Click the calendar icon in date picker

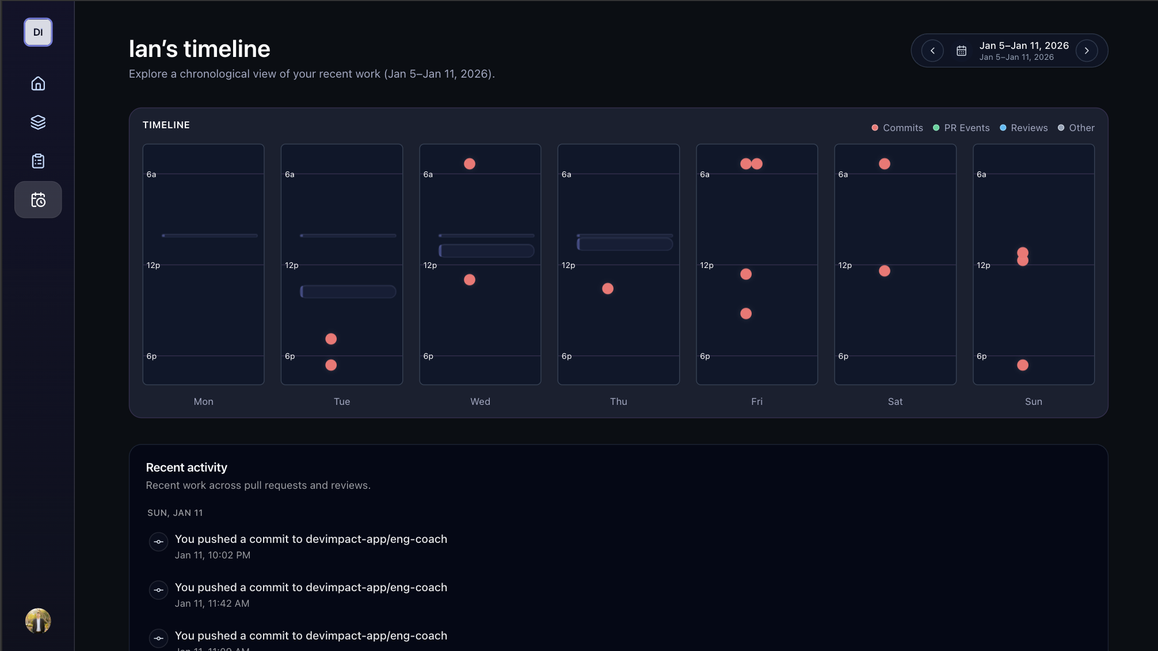[961, 51]
